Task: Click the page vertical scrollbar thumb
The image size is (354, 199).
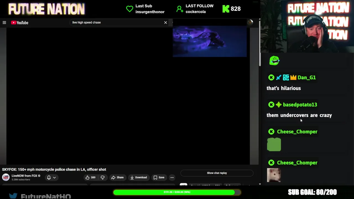Action: pos(260,43)
